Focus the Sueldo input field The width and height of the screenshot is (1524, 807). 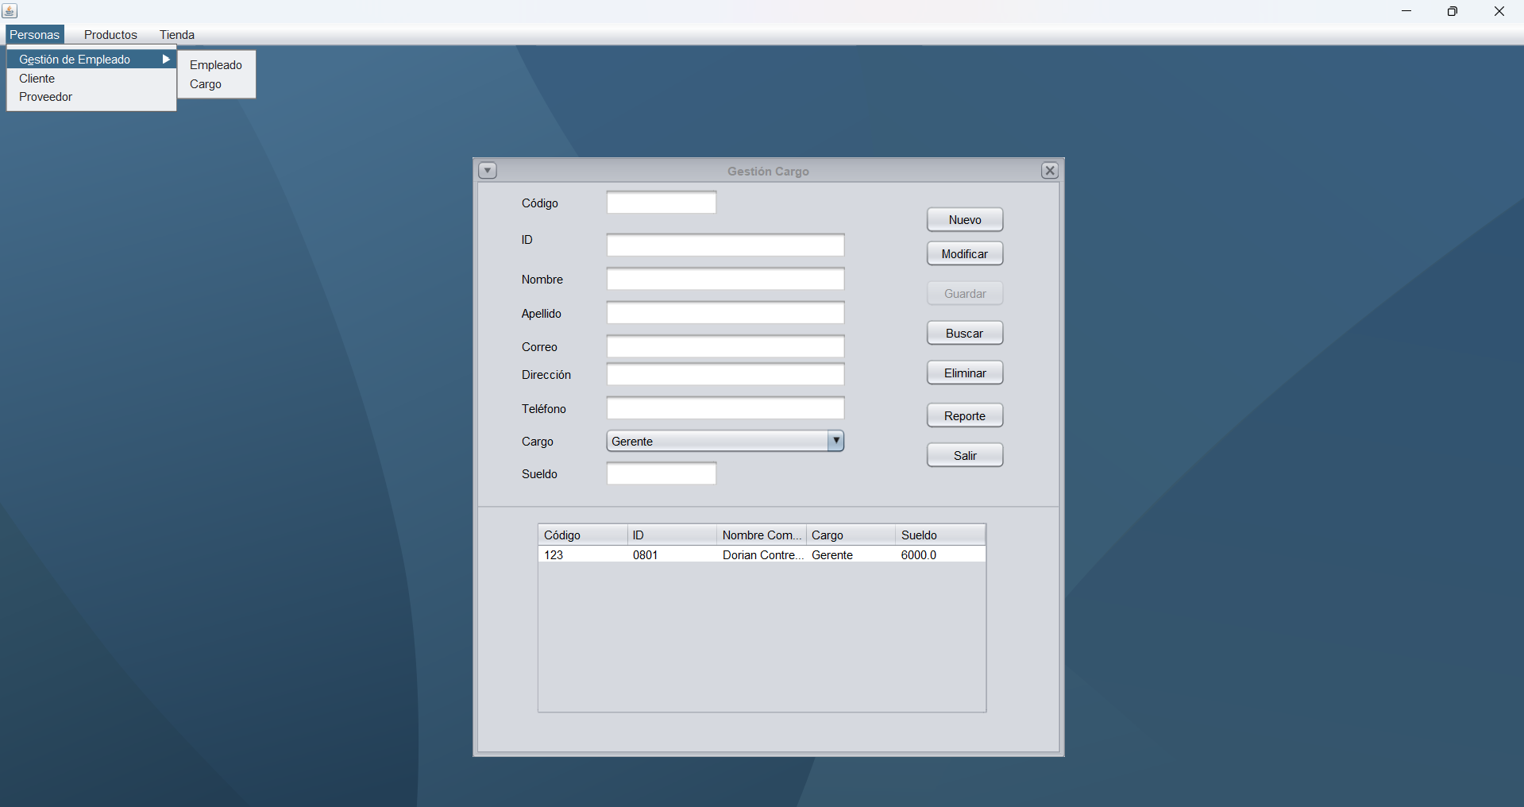pos(662,474)
